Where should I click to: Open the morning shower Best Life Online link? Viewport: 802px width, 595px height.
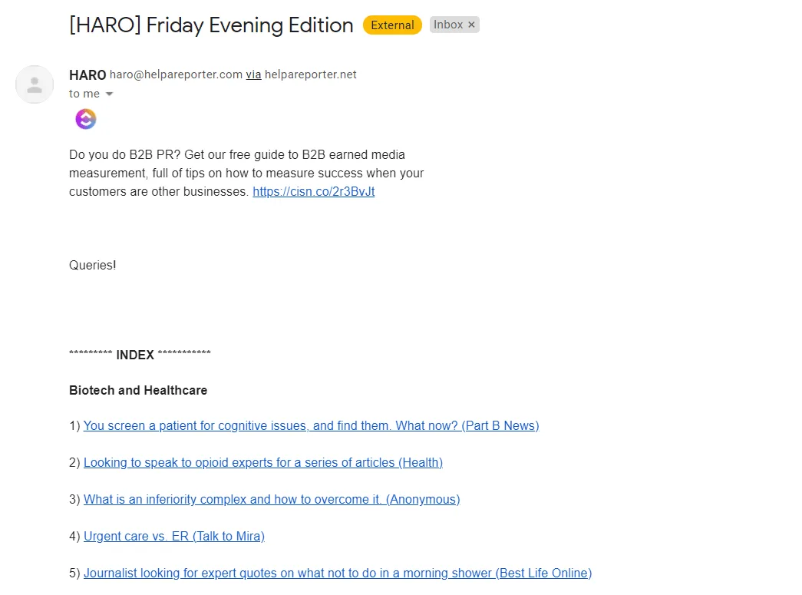pos(338,573)
